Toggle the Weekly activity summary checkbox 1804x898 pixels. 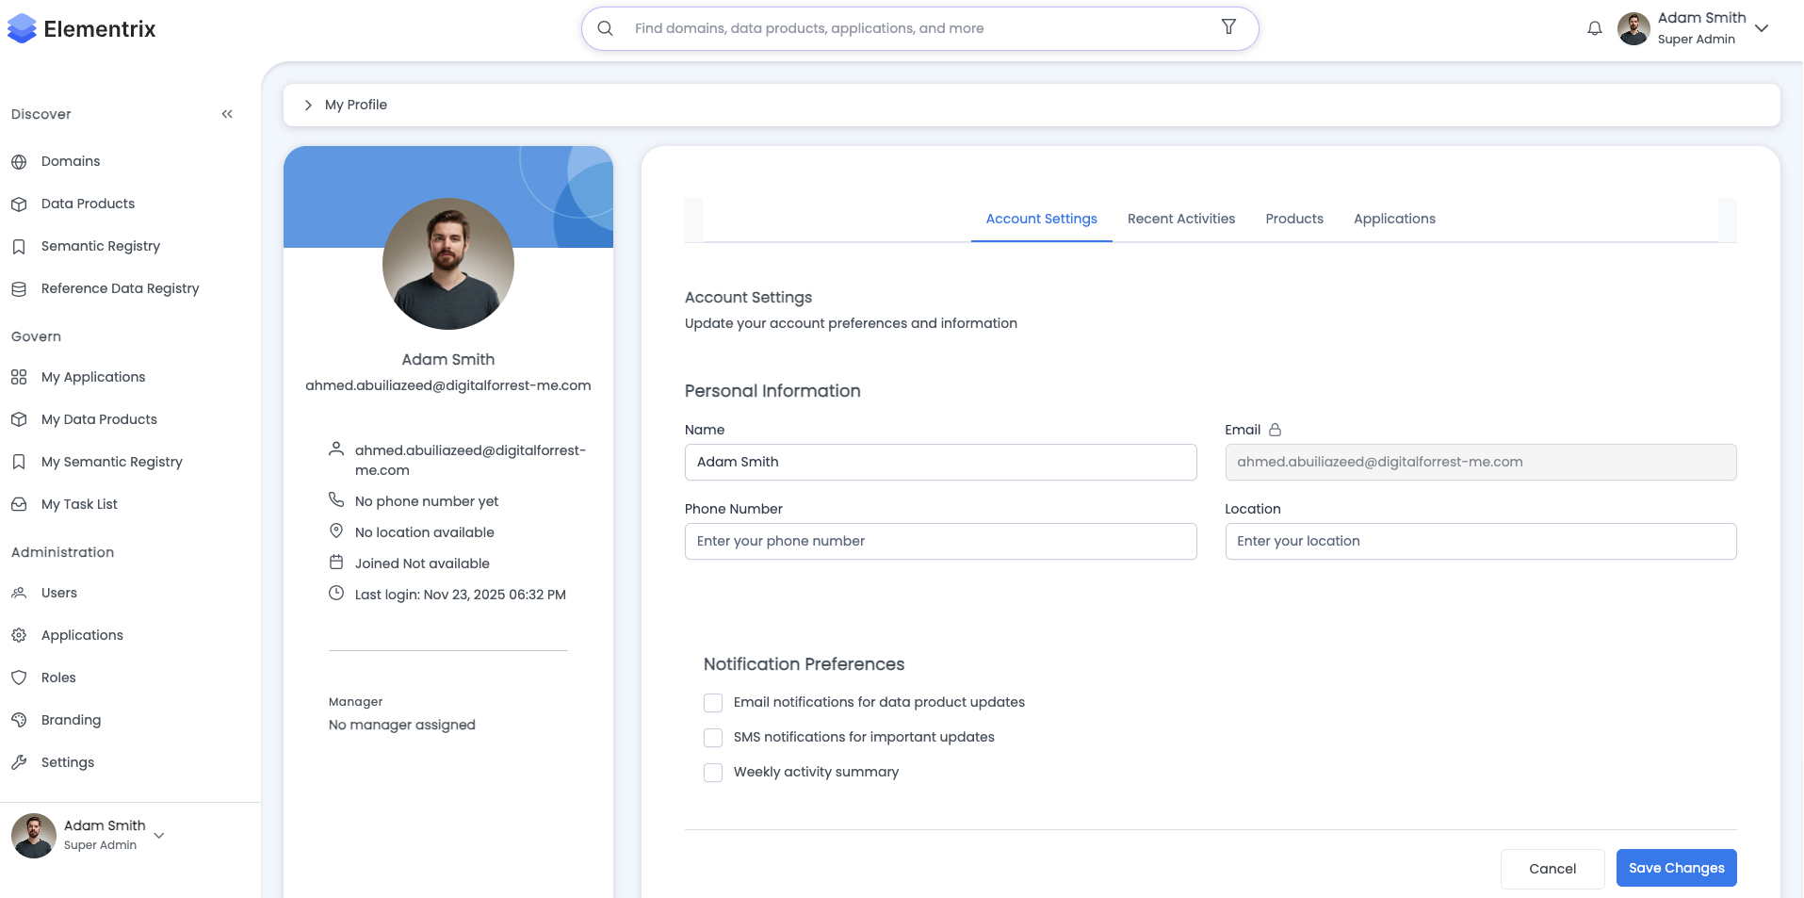(x=713, y=773)
